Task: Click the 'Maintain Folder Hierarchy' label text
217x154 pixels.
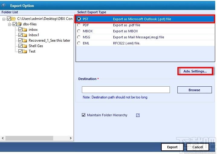Action: [107, 115]
